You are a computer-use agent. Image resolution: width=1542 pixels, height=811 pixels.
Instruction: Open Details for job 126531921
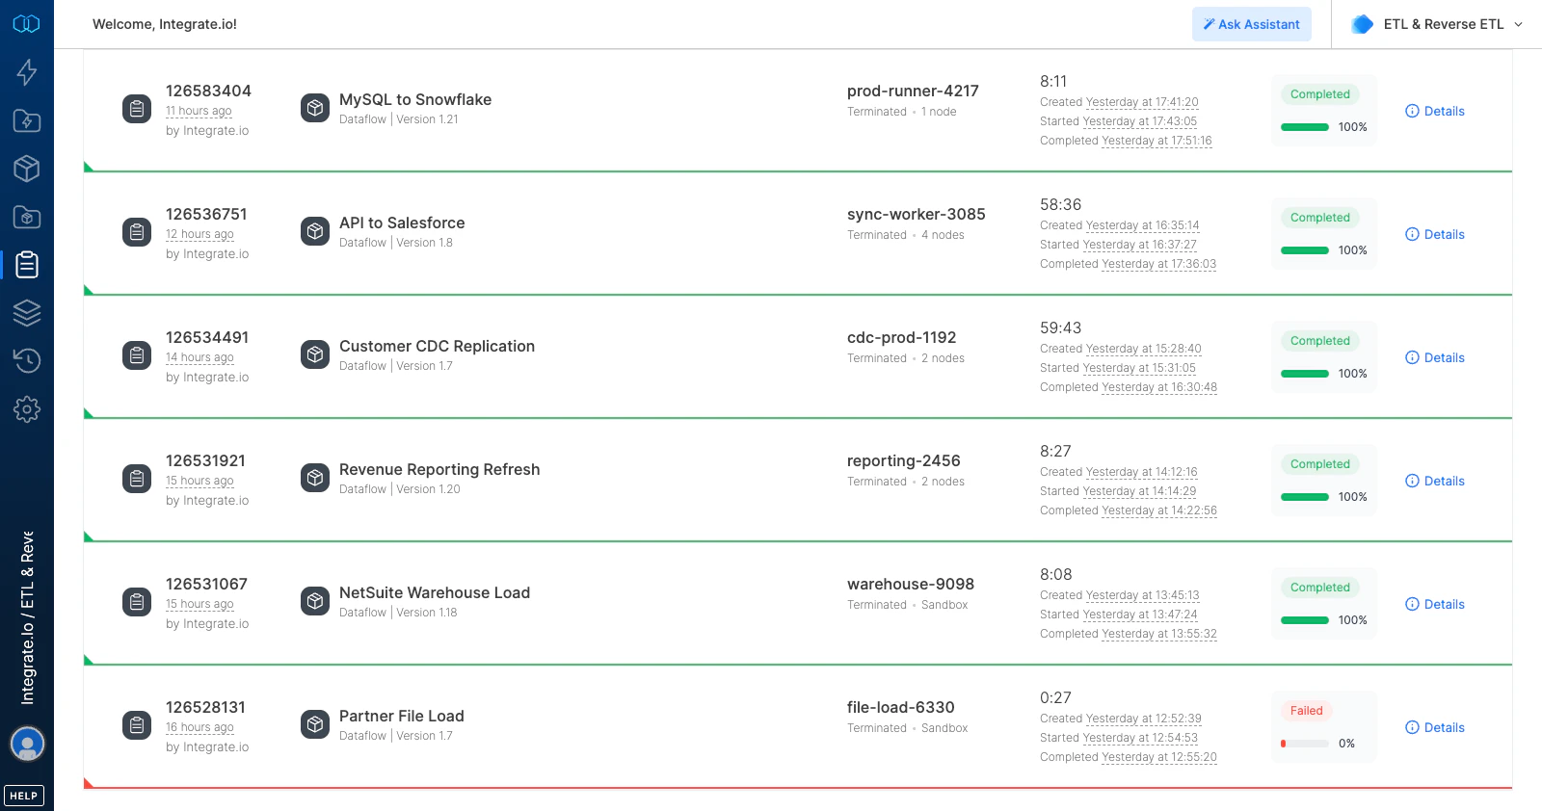coord(1435,481)
